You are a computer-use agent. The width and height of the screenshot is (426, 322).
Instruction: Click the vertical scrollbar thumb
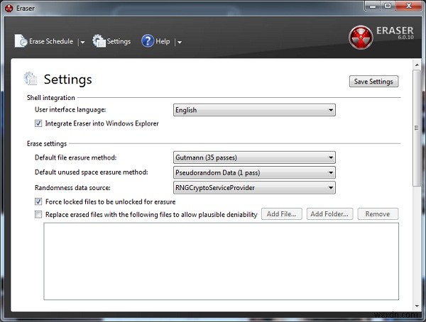[x=417, y=128]
